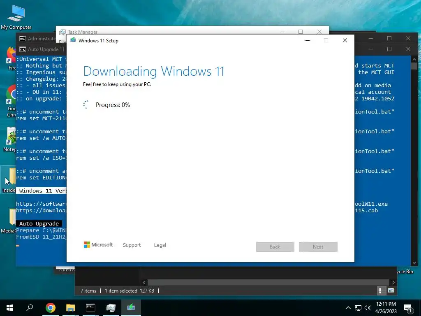The width and height of the screenshot is (421, 316).
Task: Click the console scrollbar up arrow
Action: (414, 59)
